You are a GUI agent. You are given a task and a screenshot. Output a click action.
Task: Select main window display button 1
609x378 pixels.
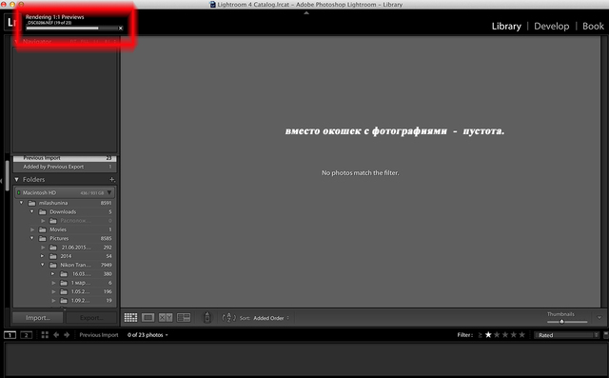tap(10, 335)
